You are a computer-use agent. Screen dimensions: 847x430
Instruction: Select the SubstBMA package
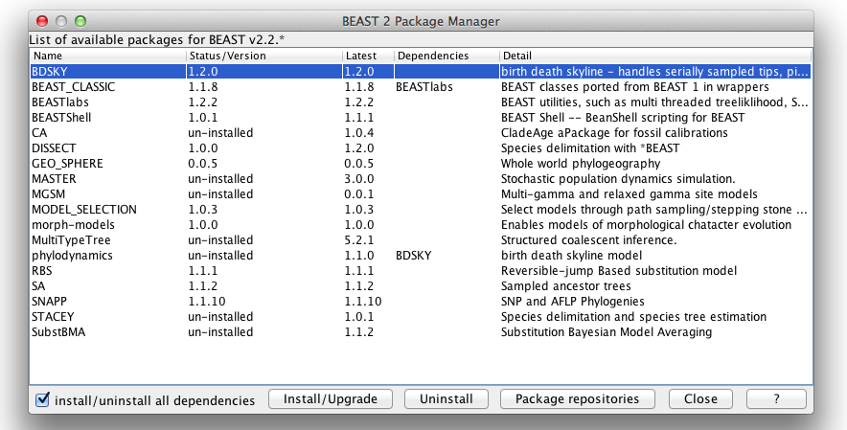pyautogui.click(x=58, y=331)
